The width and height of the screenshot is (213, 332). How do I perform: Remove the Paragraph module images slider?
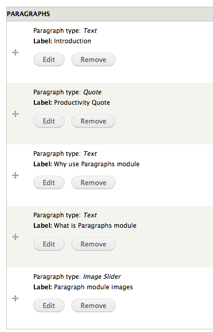pos(93,305)
